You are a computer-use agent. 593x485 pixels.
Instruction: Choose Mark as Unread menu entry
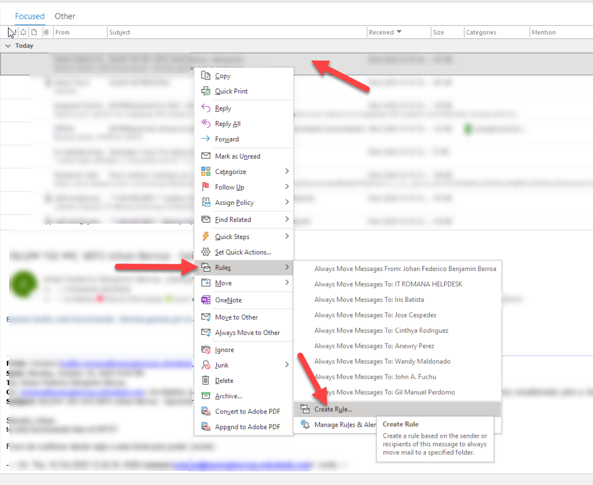244,156
